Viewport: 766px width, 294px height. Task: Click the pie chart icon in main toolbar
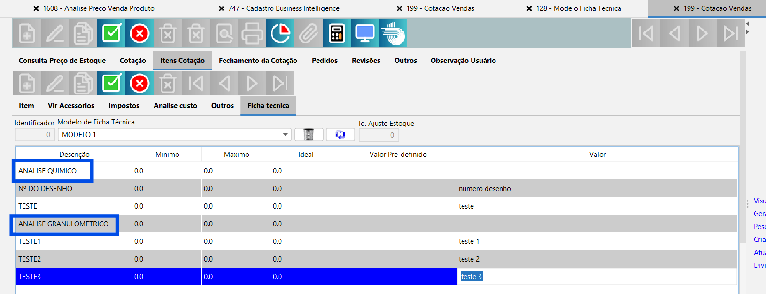(x=280, y=33)
